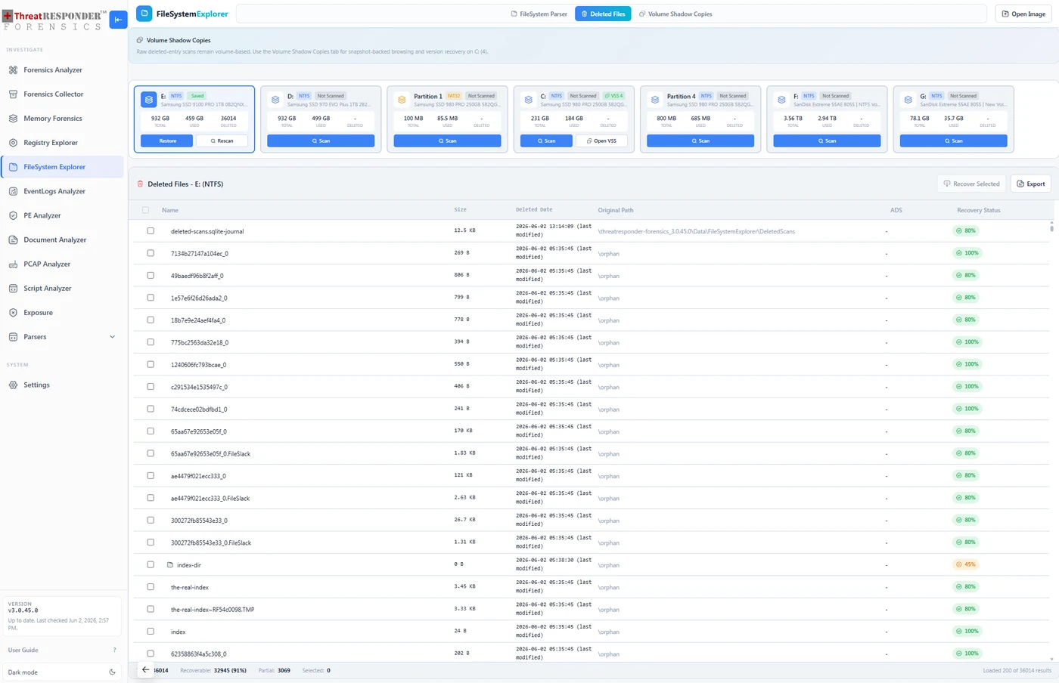This screenshot has height=683, width=1059.
Task: Click the Saved badge on E: card
Action: (x=197, y=96)
